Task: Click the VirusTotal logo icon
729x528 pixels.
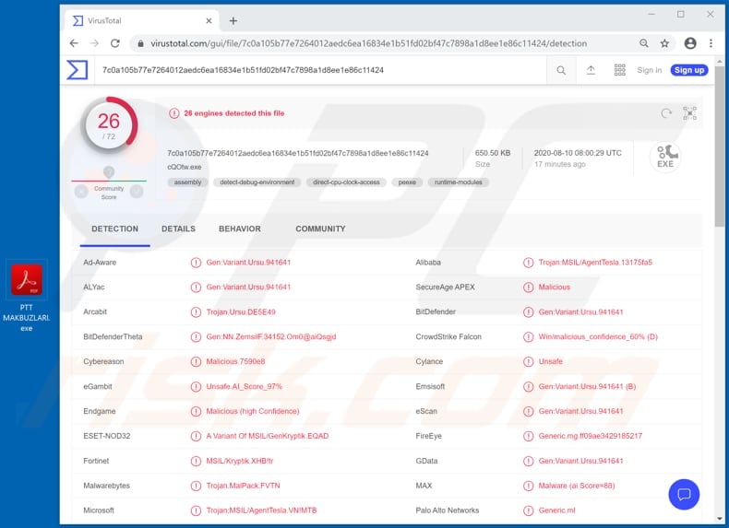Action: tap(78, 70)
